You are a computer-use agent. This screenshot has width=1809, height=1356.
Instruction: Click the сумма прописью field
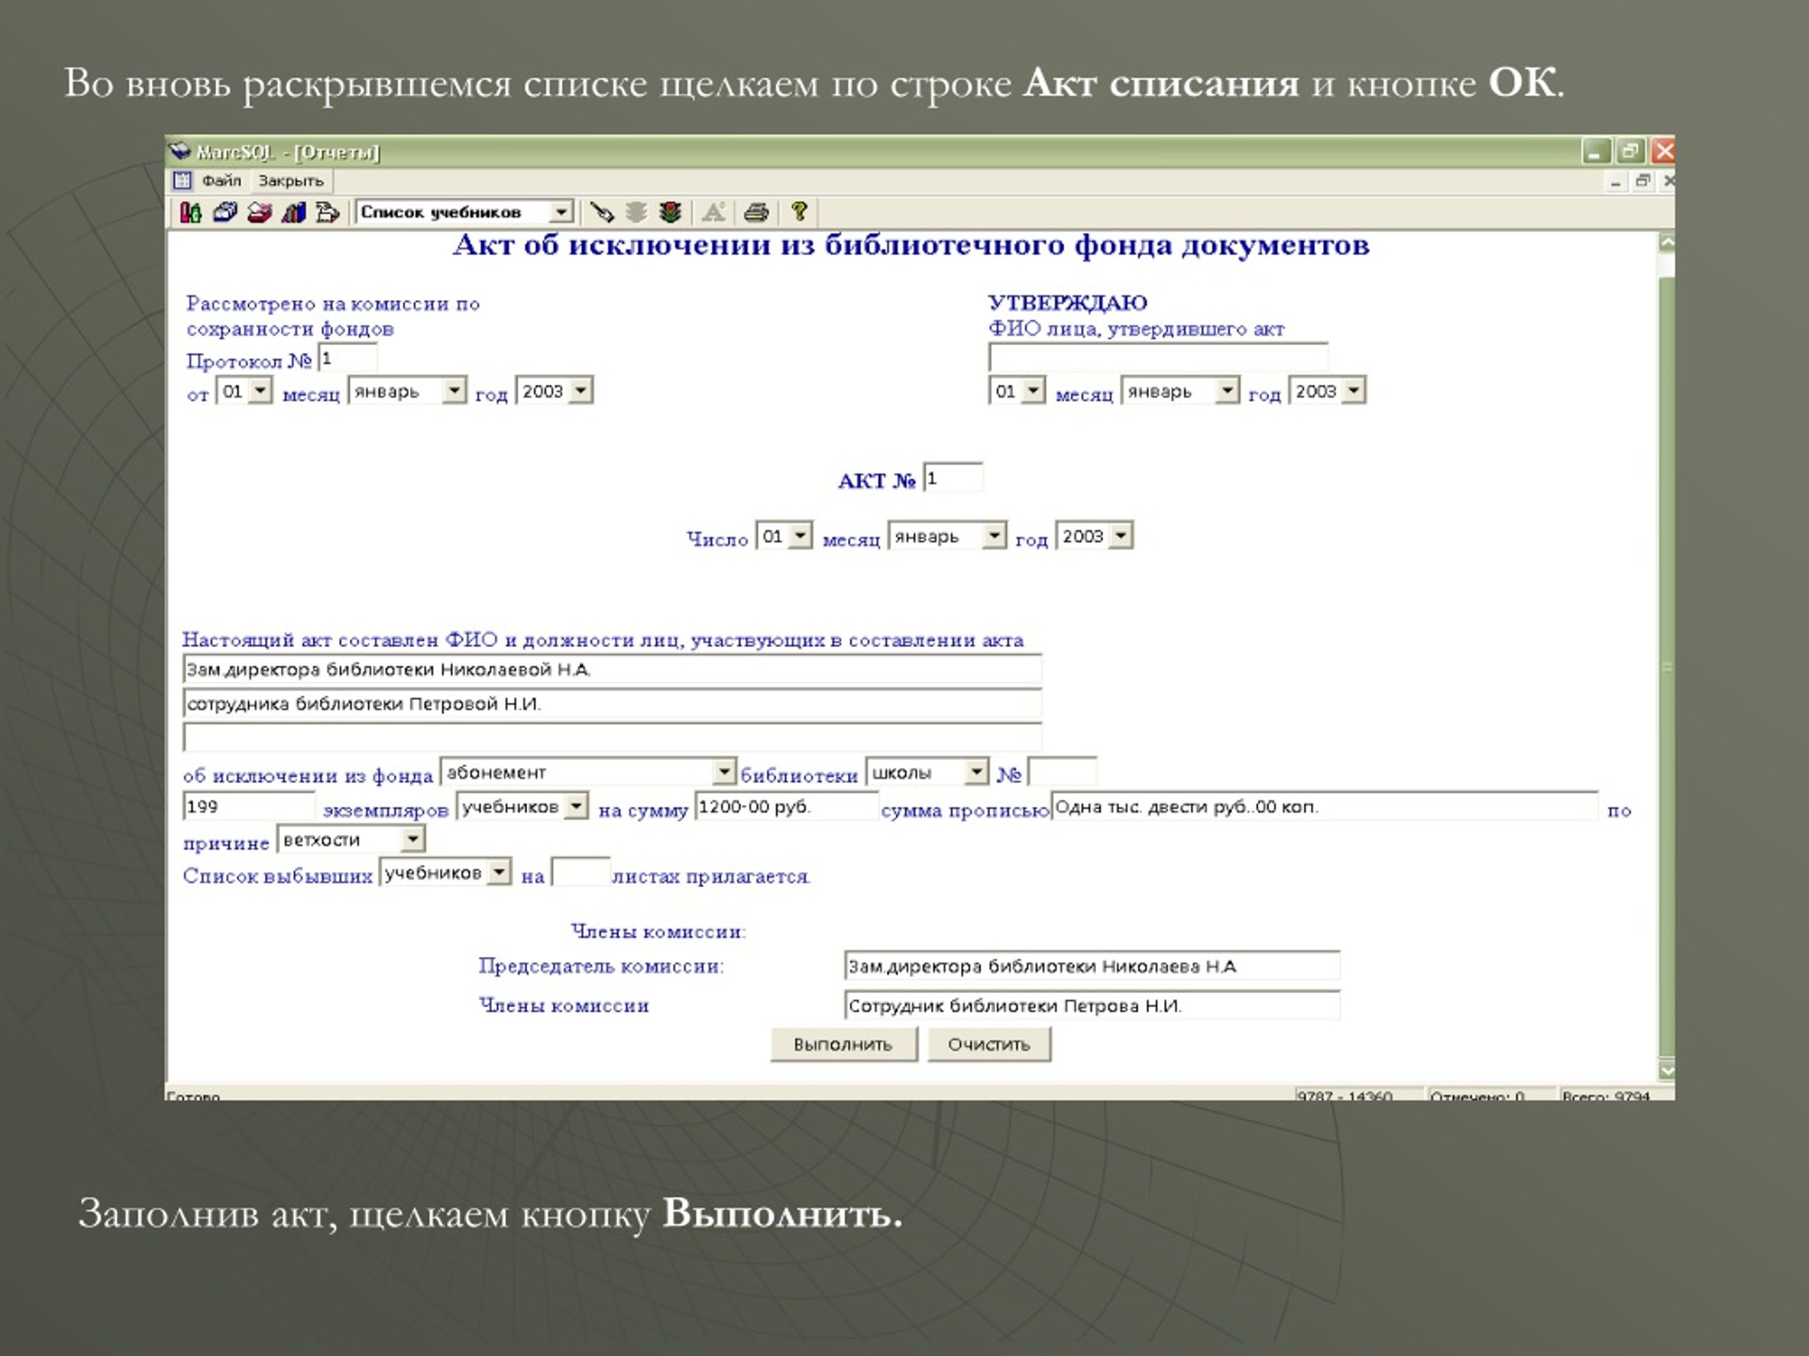(1324, 806)
